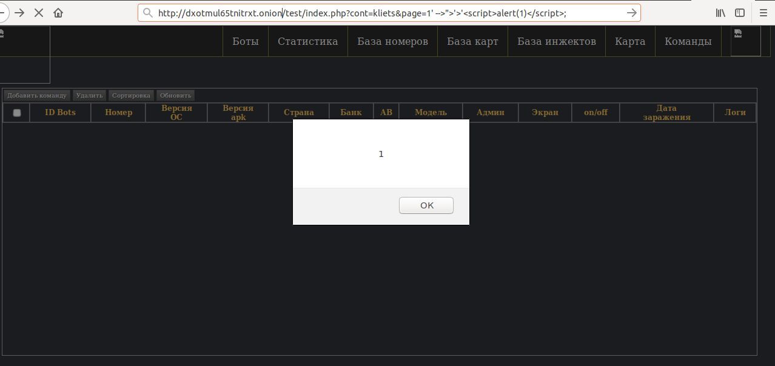Click the Обновить button
The image size is (775, 366).
(x=176, y=95)
